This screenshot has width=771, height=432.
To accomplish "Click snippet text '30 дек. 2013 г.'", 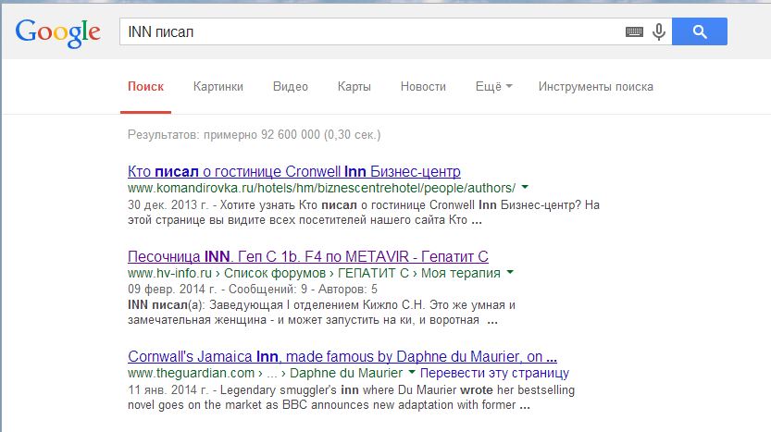I will [x=168, y=205].
